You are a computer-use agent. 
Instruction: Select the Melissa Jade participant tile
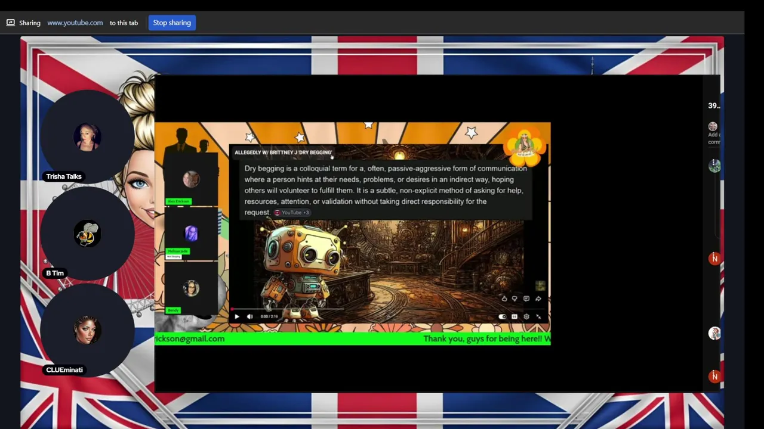pos(191,234)
